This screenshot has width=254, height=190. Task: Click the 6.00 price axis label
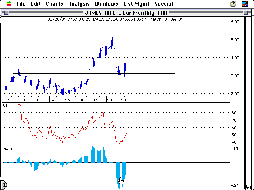click(235, 22)
